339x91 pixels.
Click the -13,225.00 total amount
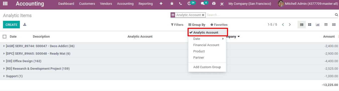[x=330, y=85]
